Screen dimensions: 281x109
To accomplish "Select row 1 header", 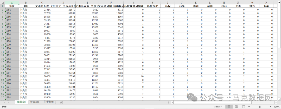I will coord(2,6).
